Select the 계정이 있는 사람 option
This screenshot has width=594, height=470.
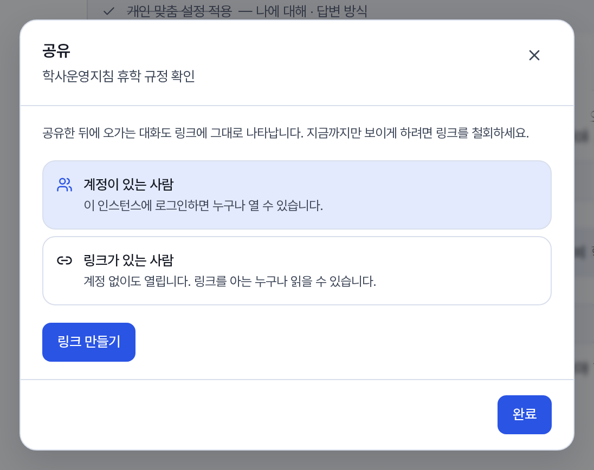(296, 195)
